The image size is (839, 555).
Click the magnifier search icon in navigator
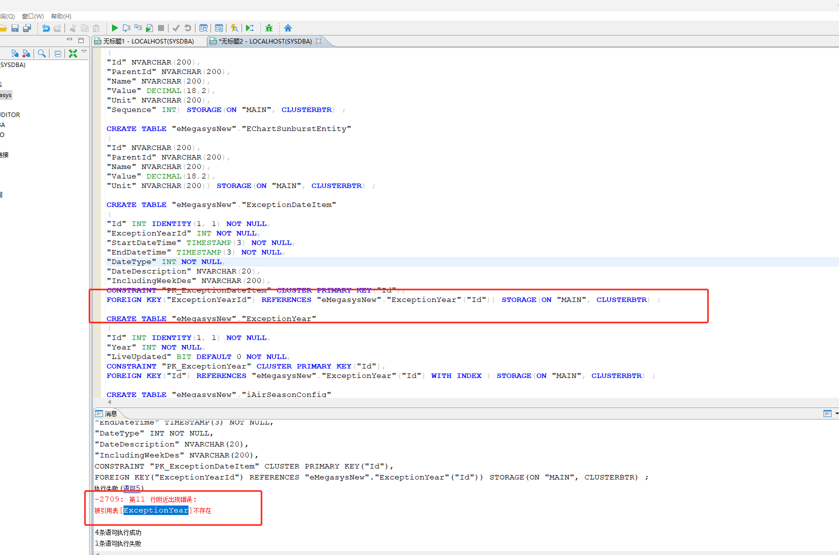coord(41,53)
